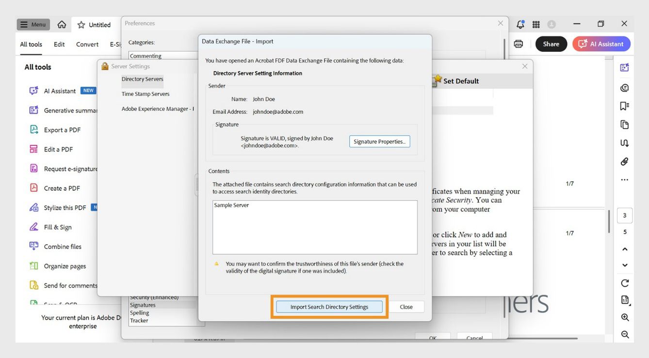649x358 pixels.
Task: Expand more options with the ellipsis icon
Action: (x=625, y=180)
